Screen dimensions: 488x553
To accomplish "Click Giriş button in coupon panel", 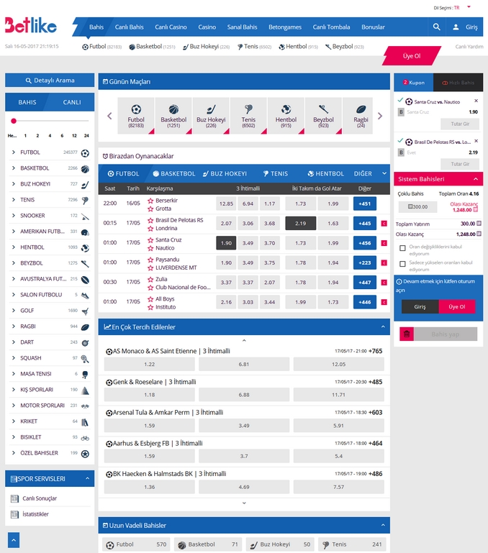I will [x=420, y=307].
